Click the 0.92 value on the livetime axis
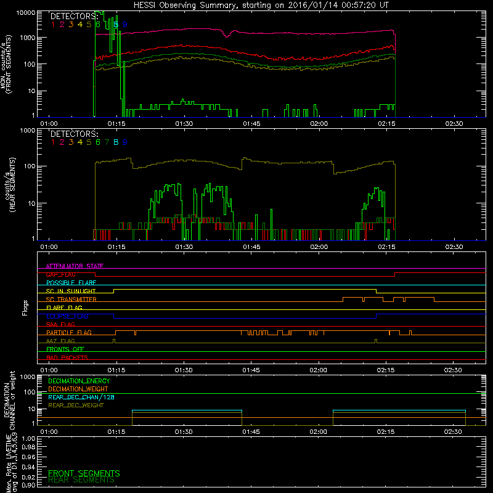Image resolution: width=493 pixels, height=493 pixels. pyautogui.click(x=28, y=477)
